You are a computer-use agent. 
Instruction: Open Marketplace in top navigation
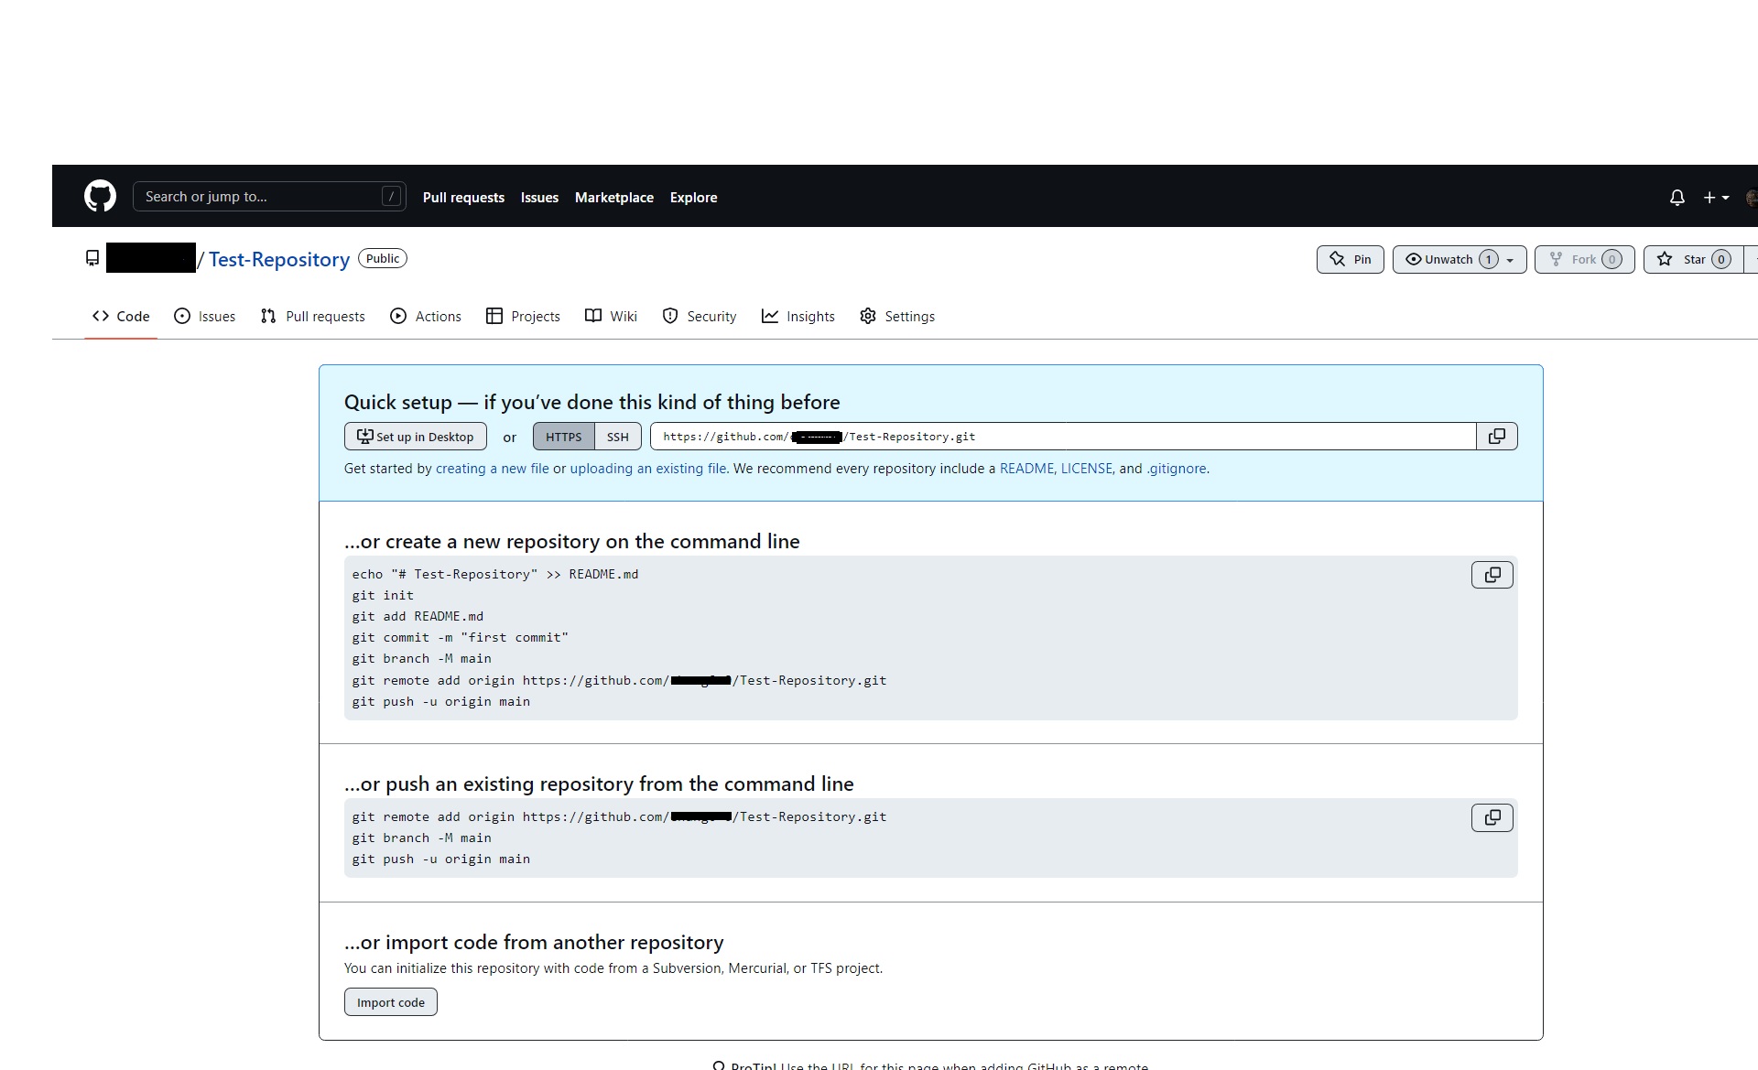click(613, 197)
